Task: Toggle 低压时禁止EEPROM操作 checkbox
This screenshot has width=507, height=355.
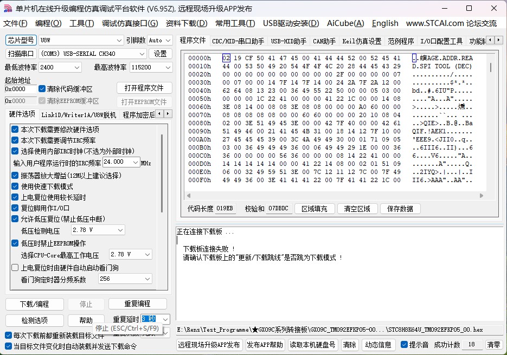Action: pyautogui.click(x=15, y=243)
